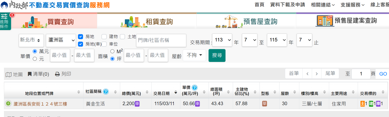Select the 元 unit price radio

point(35,59)
